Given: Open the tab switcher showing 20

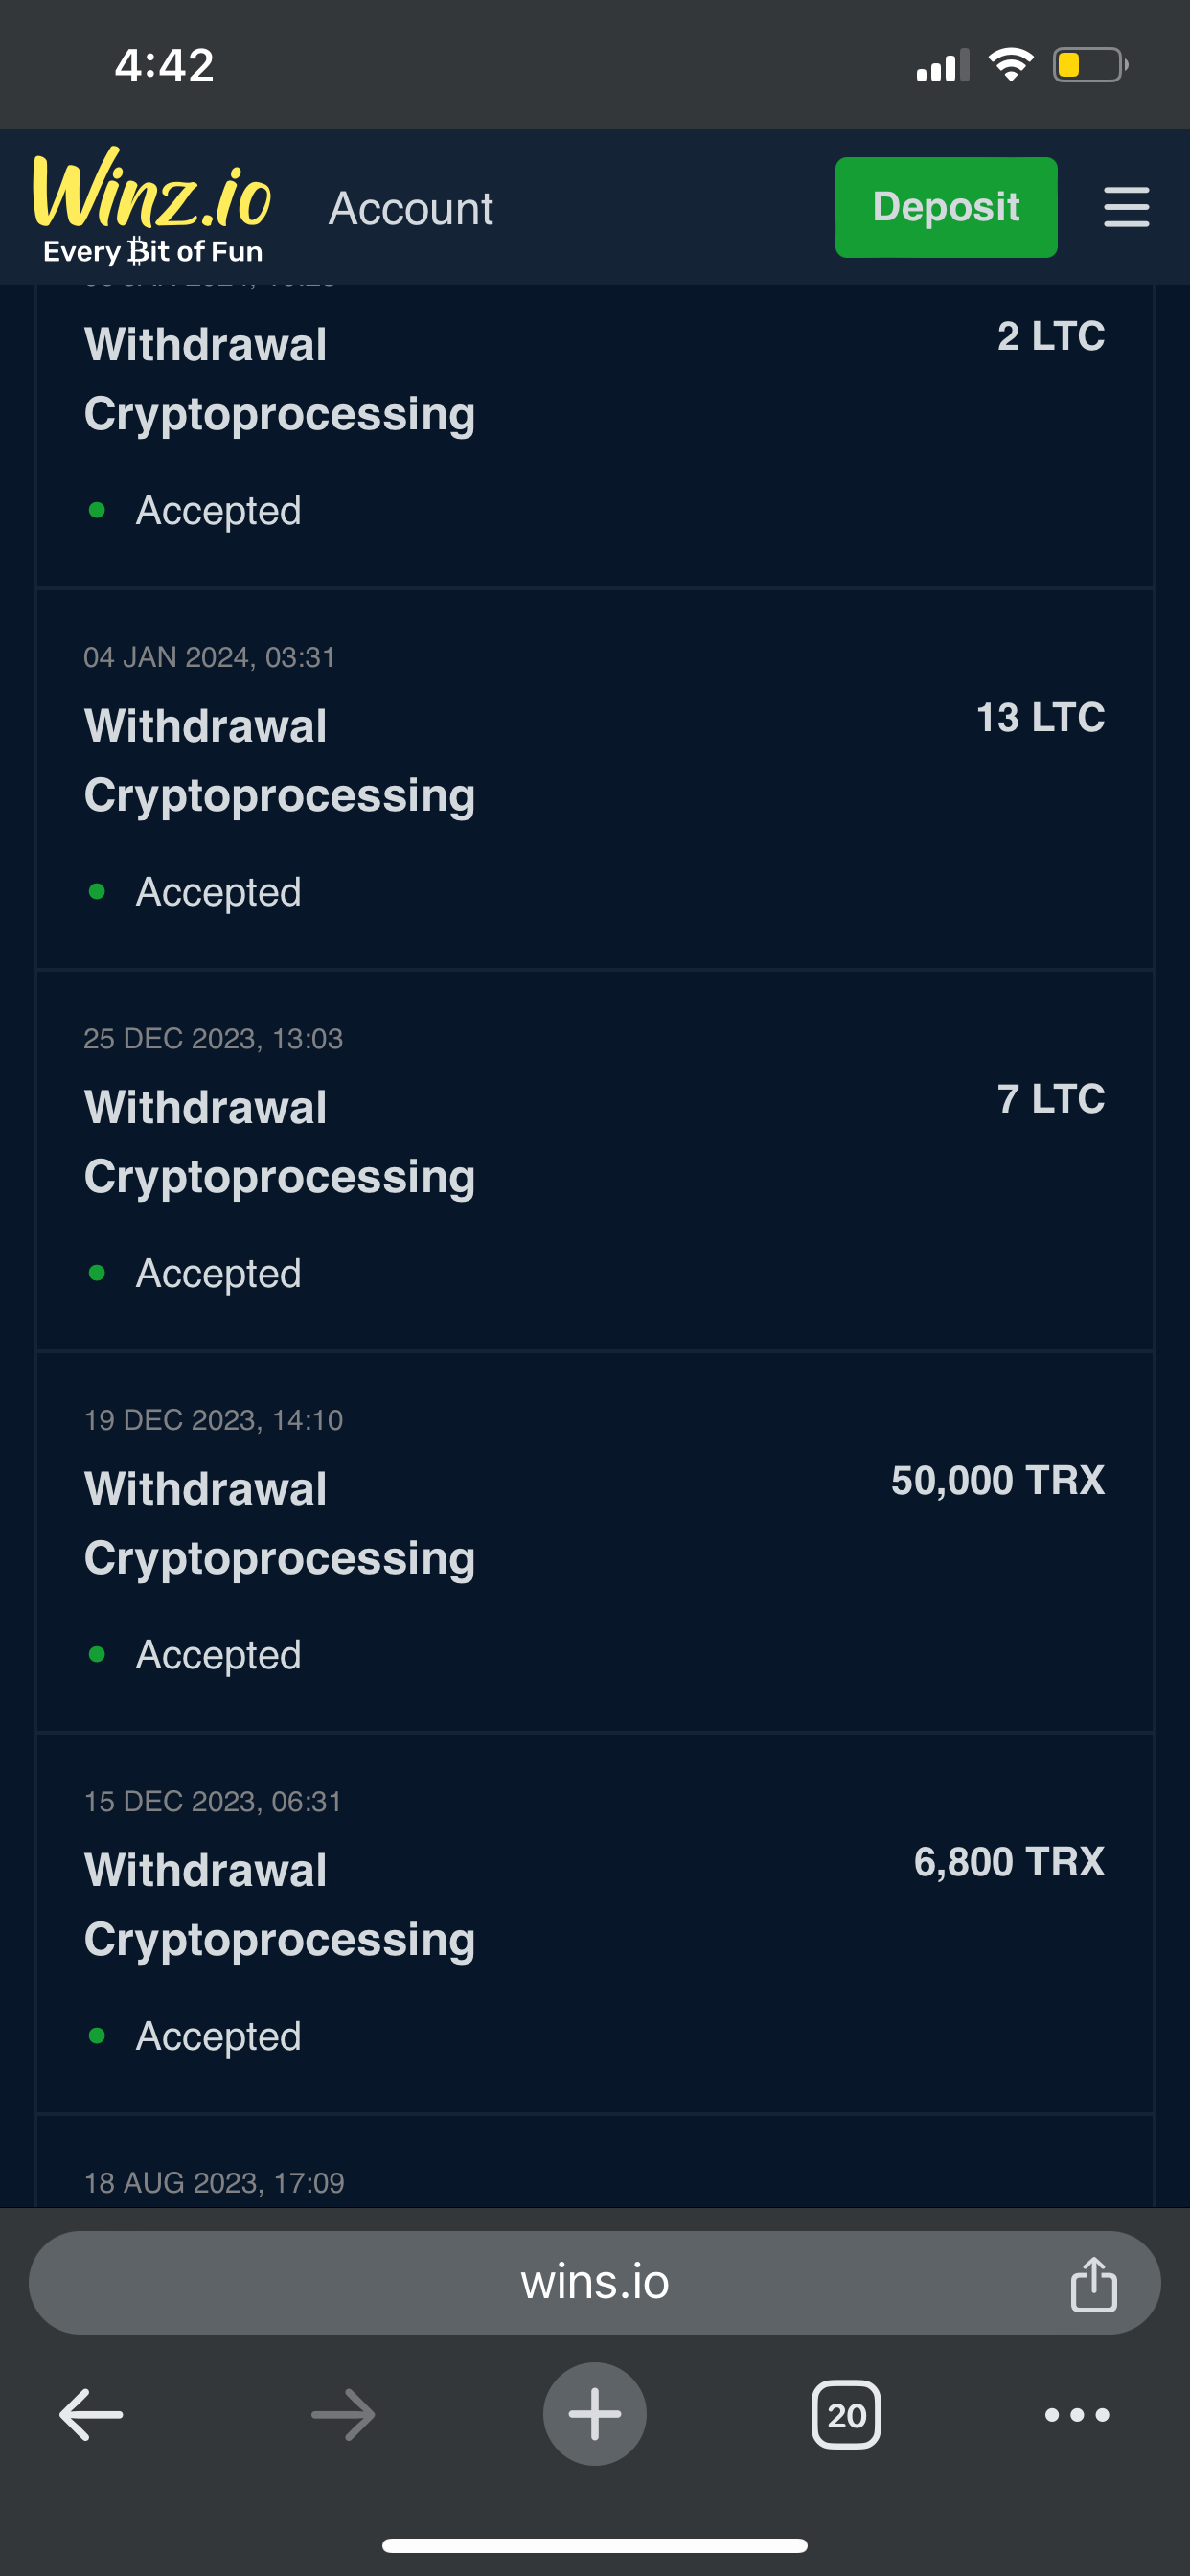Looking at the screenshot, I should (x=846, y=2414).
